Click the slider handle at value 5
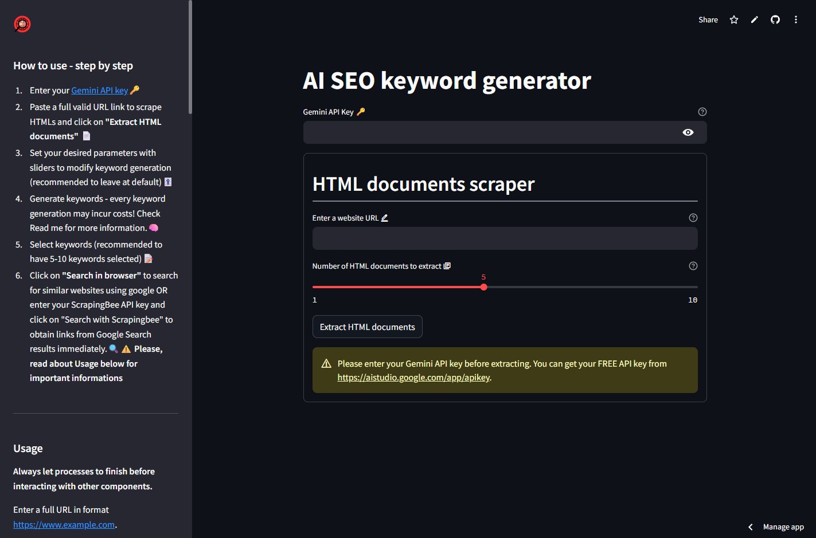The height and width of the screenshot is (538, 816). (x=484, y=287)
